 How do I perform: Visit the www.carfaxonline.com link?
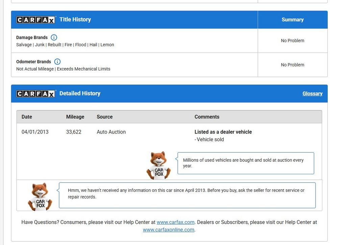coord(169,230)
